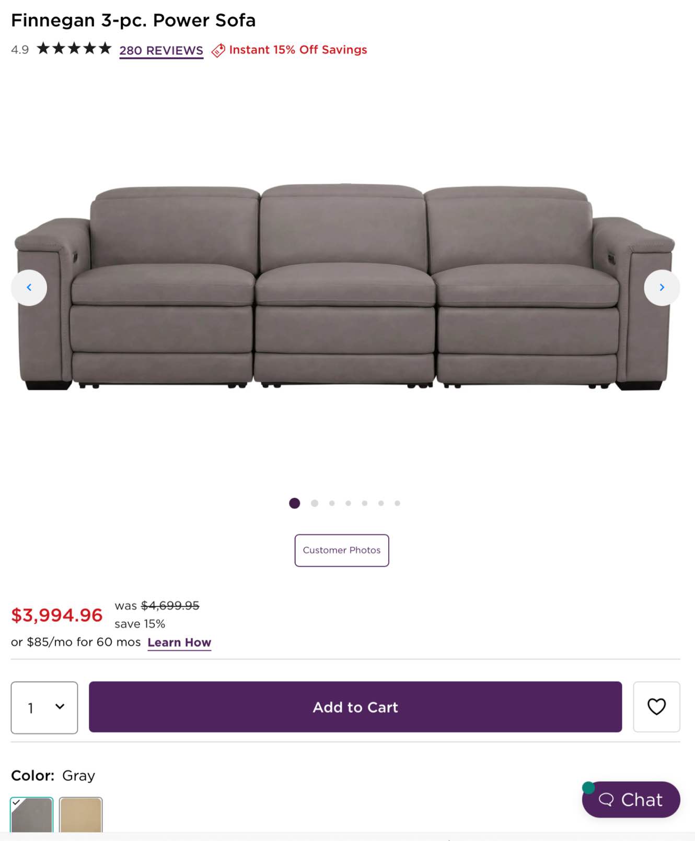
Task: Select the first active carousel dot
Action: click(x=295, y=503)
